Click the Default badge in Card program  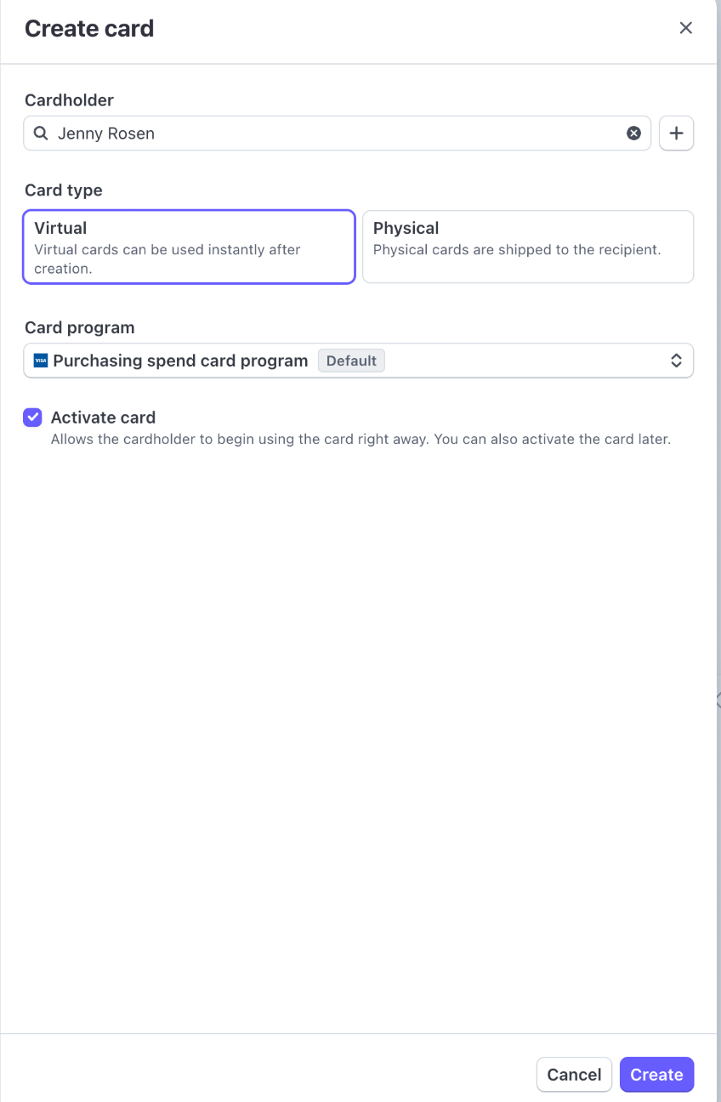[x=351, y=361]
